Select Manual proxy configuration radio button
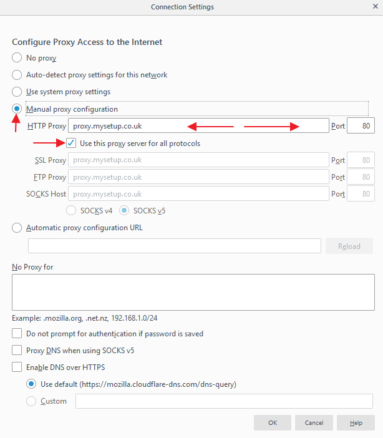This screenshot has height=438, width=383. [x=17, y=109]
